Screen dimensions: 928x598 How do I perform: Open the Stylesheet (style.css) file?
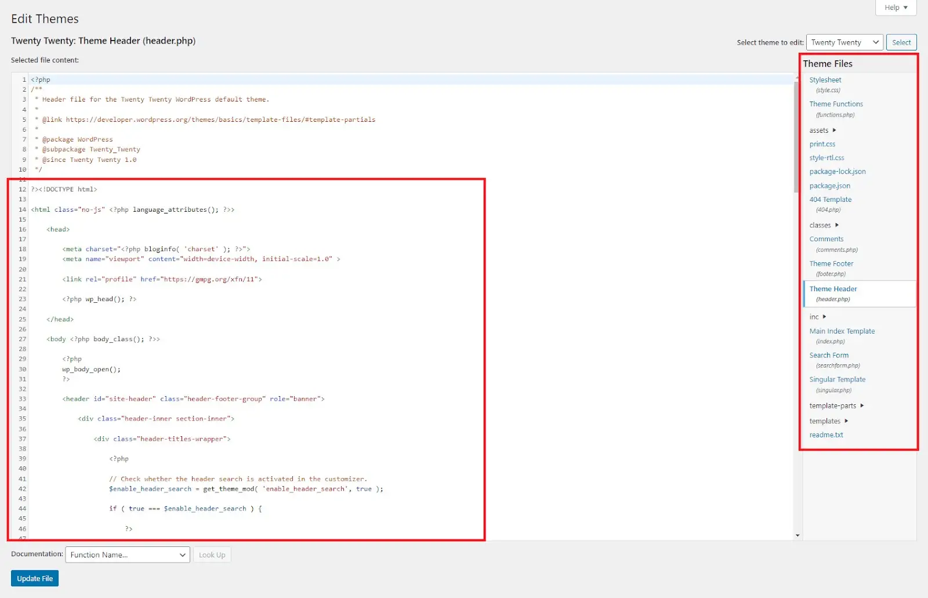coord(825,79)
